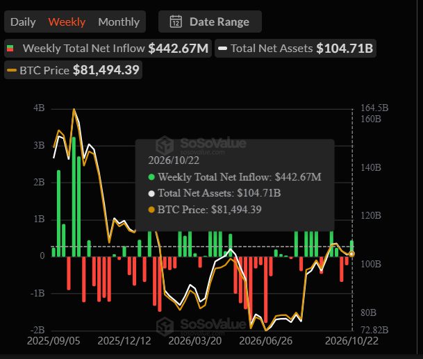The image size is (423, 359).
Task: Click the white Total Net Assets legend swatch
Action: click(x=222, y=49)
